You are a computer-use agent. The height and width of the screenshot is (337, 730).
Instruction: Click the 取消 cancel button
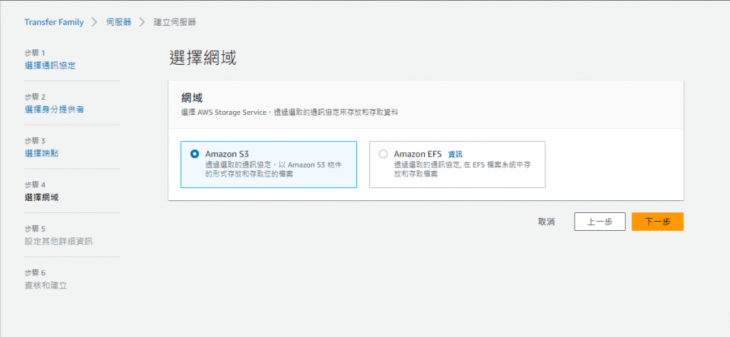tap(546, 222)
